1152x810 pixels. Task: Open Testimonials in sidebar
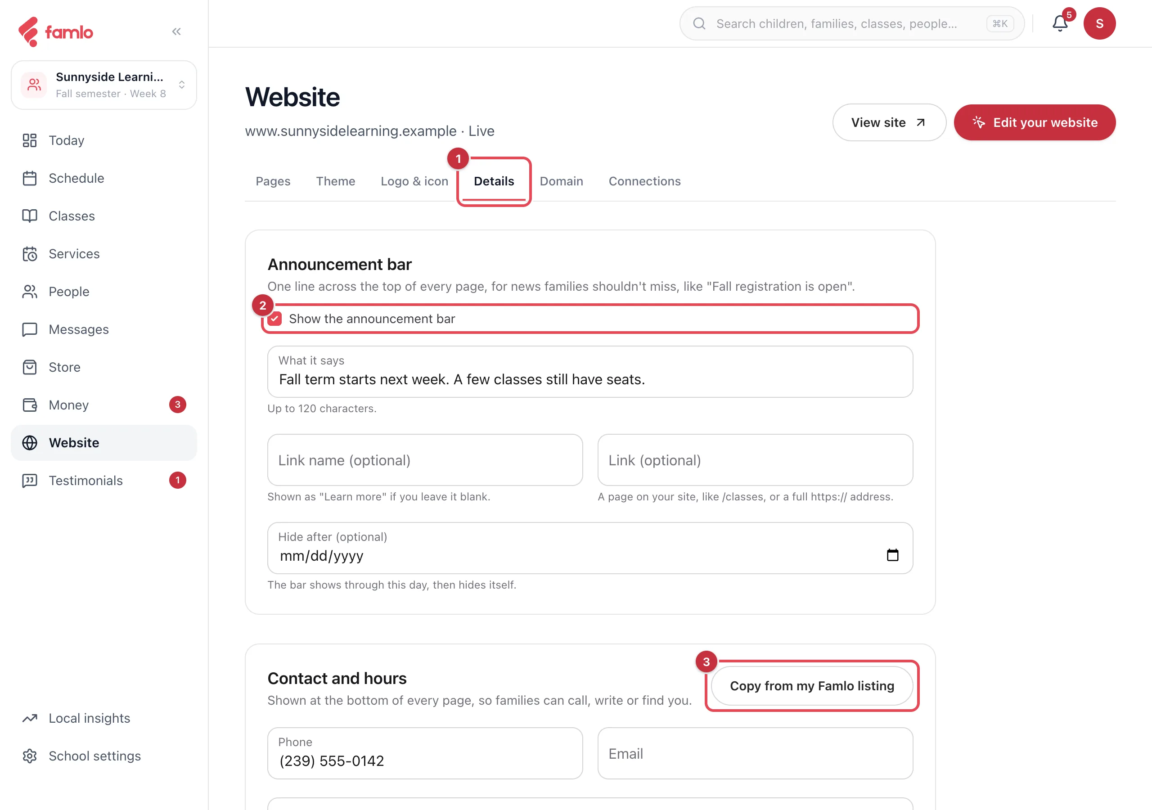(x=104, y=480)
